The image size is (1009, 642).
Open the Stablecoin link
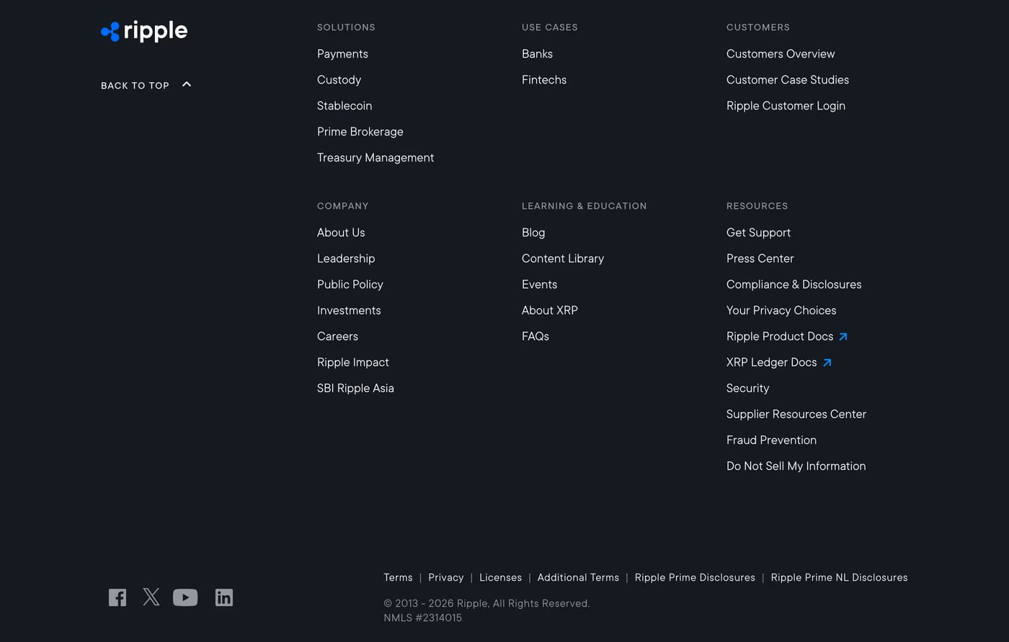[345, 106]
